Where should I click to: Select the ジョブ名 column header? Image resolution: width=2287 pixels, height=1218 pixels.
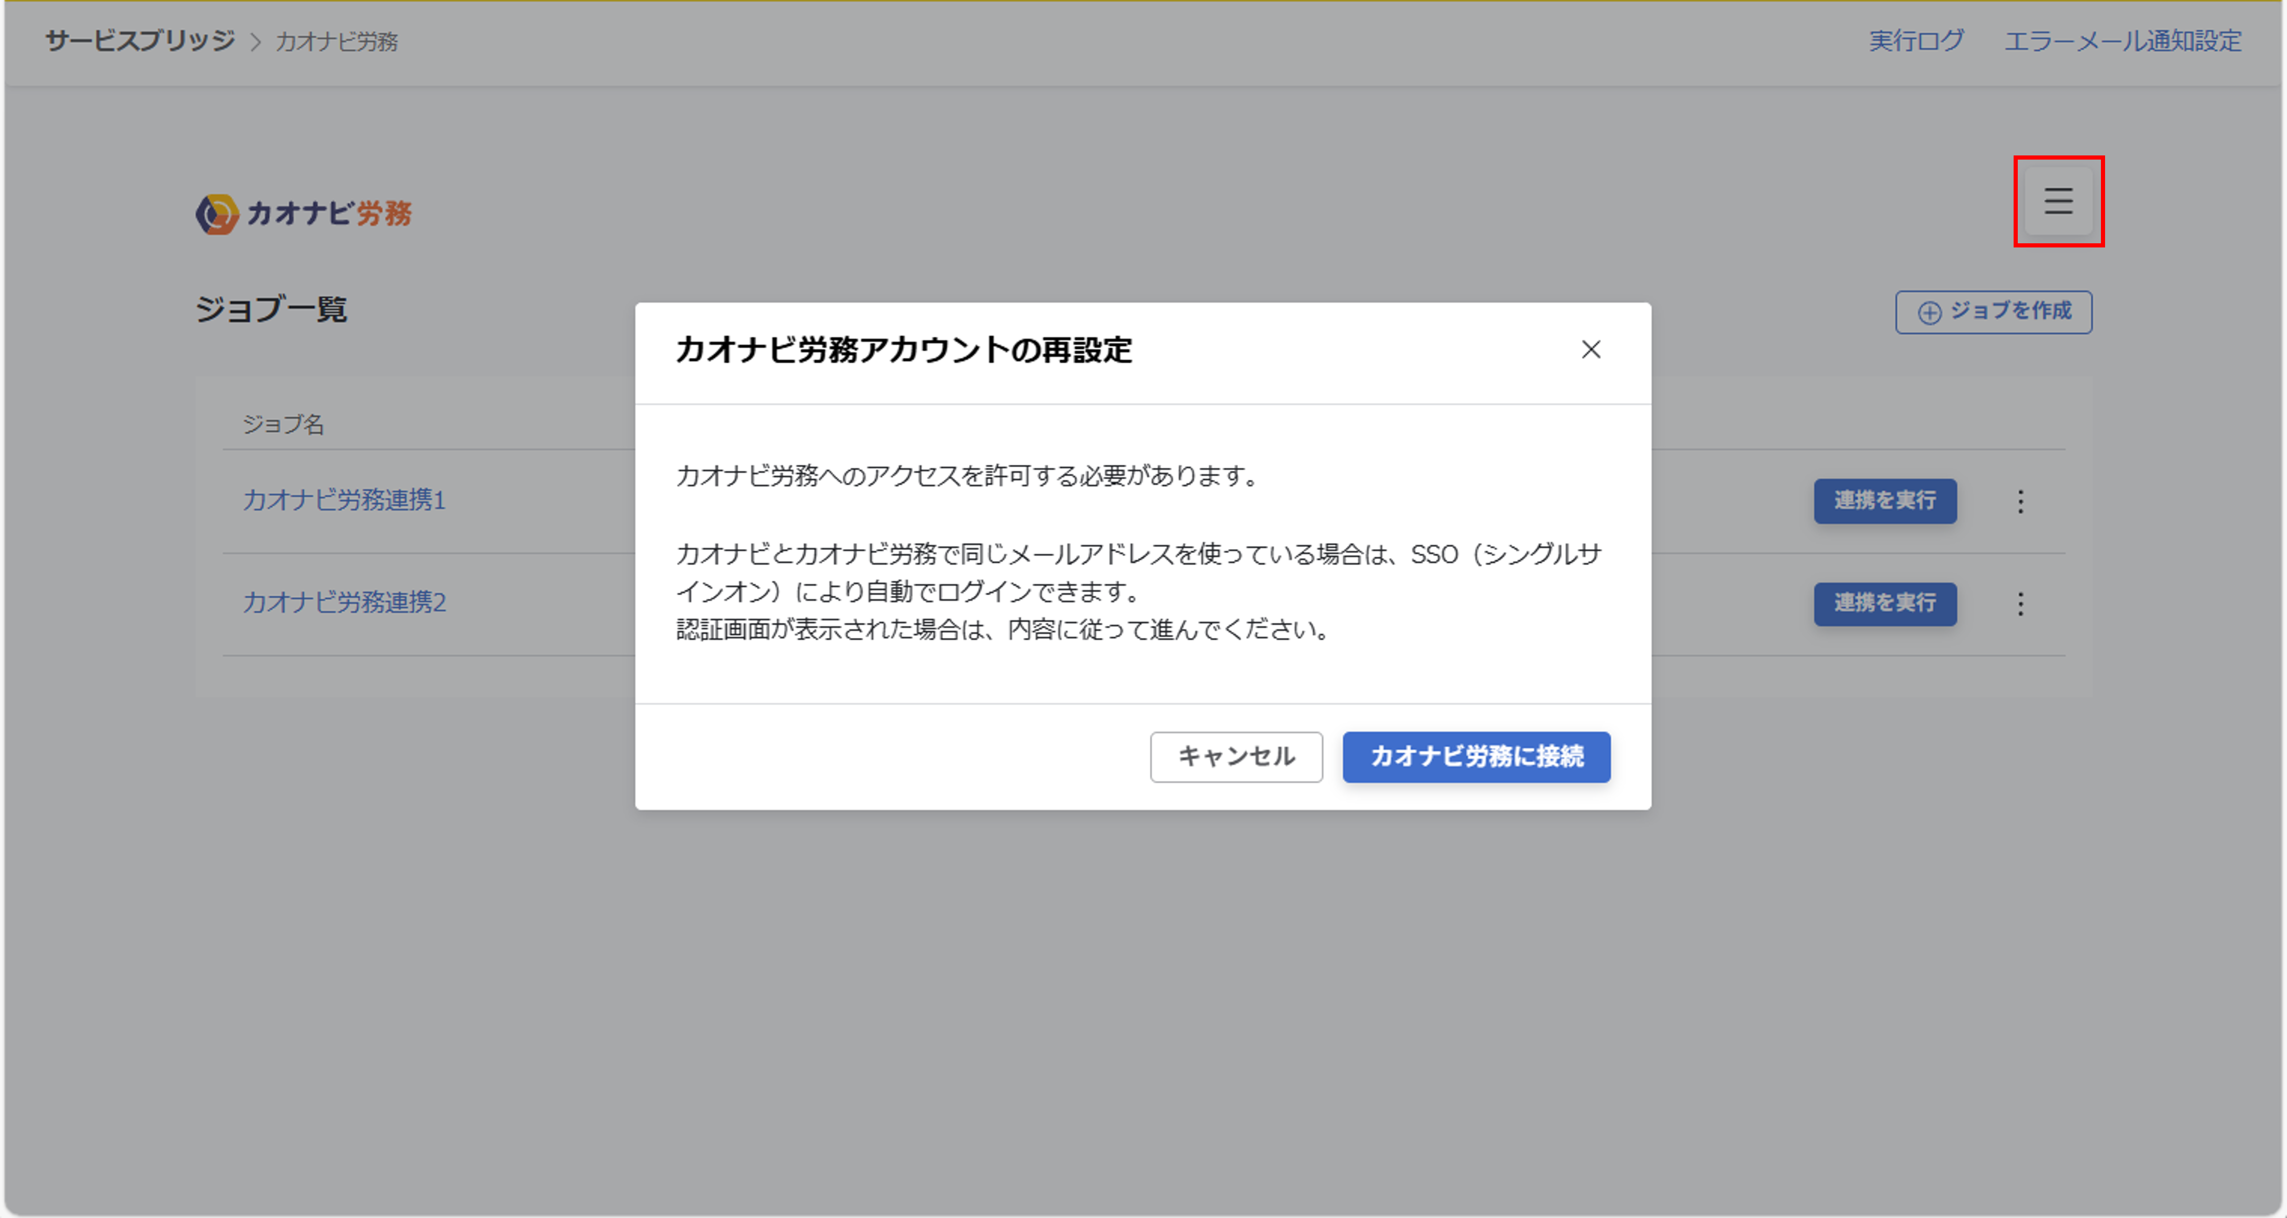pyautogui.click(x=283, y=425)
